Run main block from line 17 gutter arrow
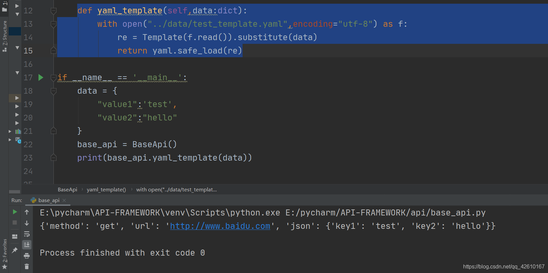This screenshot has width=548, height=273. pos(41,78)
